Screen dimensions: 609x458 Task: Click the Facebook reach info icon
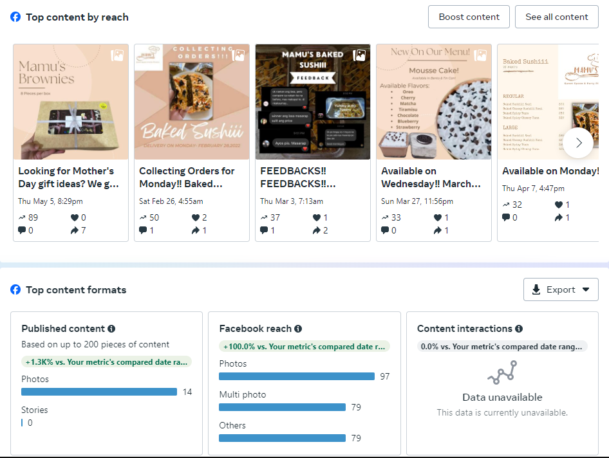click(298, 329)
